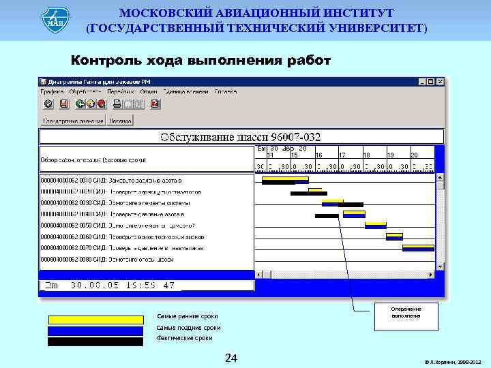Click the vertical scrollbar thumb
Screen dimensions: 491x368
coord(440,185)
